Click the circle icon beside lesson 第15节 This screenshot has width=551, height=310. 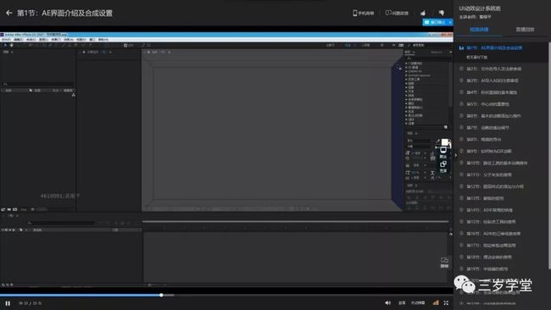point(461,222)
